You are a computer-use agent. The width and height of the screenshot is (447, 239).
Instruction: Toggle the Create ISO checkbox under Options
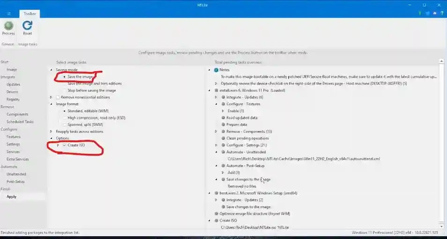point(65,145)
